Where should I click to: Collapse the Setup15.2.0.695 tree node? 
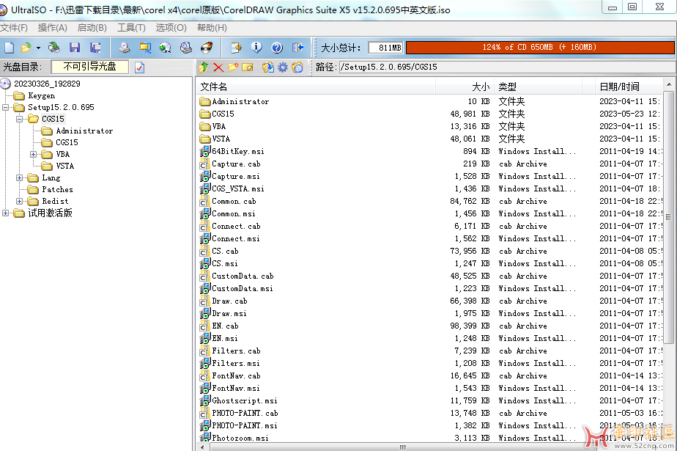tap(5, 107)
